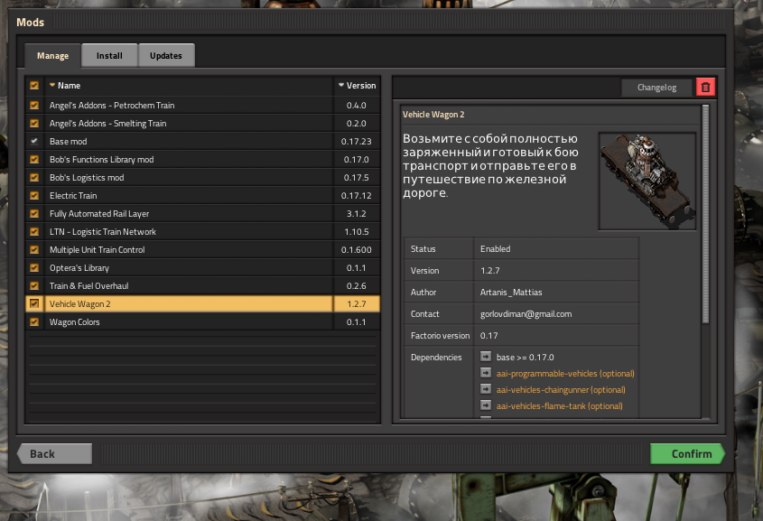Open the aai-programmable-vehicles dependency link
Viewport: 763px width, 521px height.
(x=565, y=374)
